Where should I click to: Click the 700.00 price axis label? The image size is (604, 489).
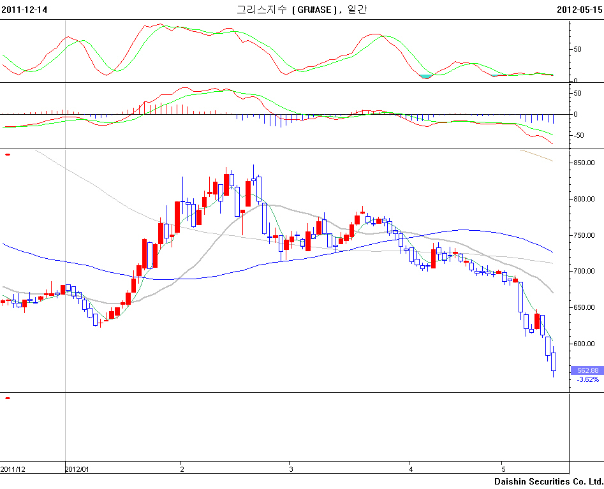pos(583,272)
